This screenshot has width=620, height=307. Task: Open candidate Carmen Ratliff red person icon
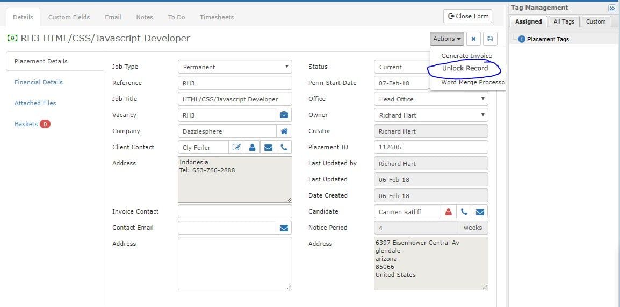tap(449, 212)
